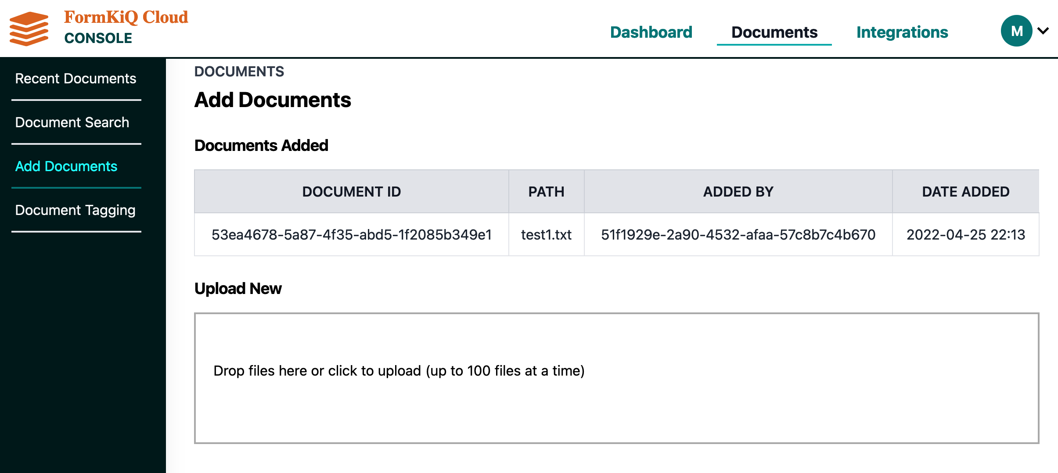Image resolution: width=1058 pixels, height=473 pixels.
Task: Click the FormKiQ Cloud title text
Action: click(126, 18)
